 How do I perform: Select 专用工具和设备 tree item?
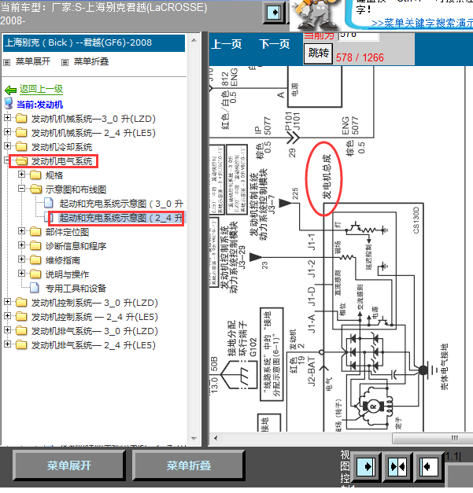click(x=76, y=289)
